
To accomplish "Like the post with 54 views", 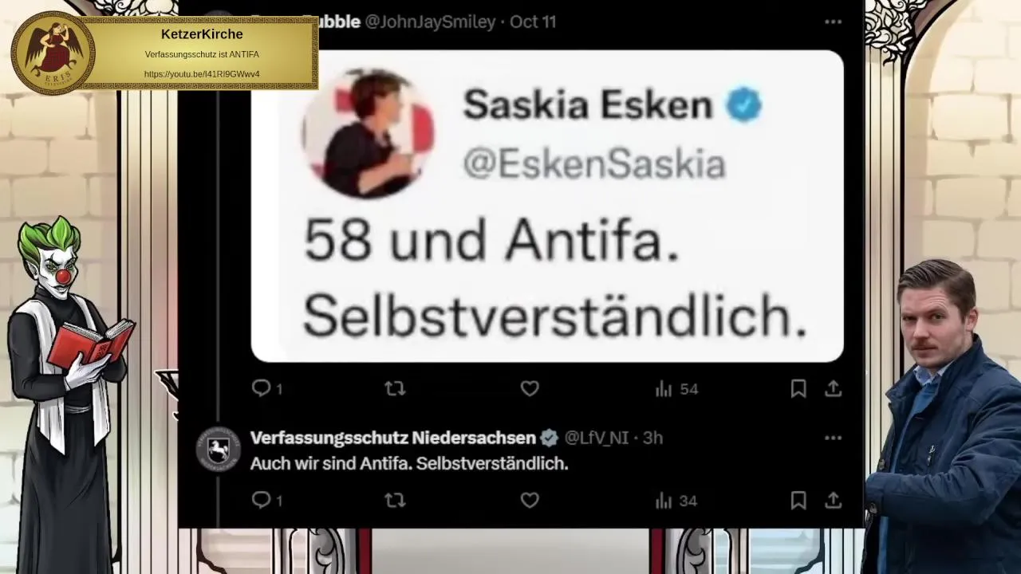I will pos(530,388).
